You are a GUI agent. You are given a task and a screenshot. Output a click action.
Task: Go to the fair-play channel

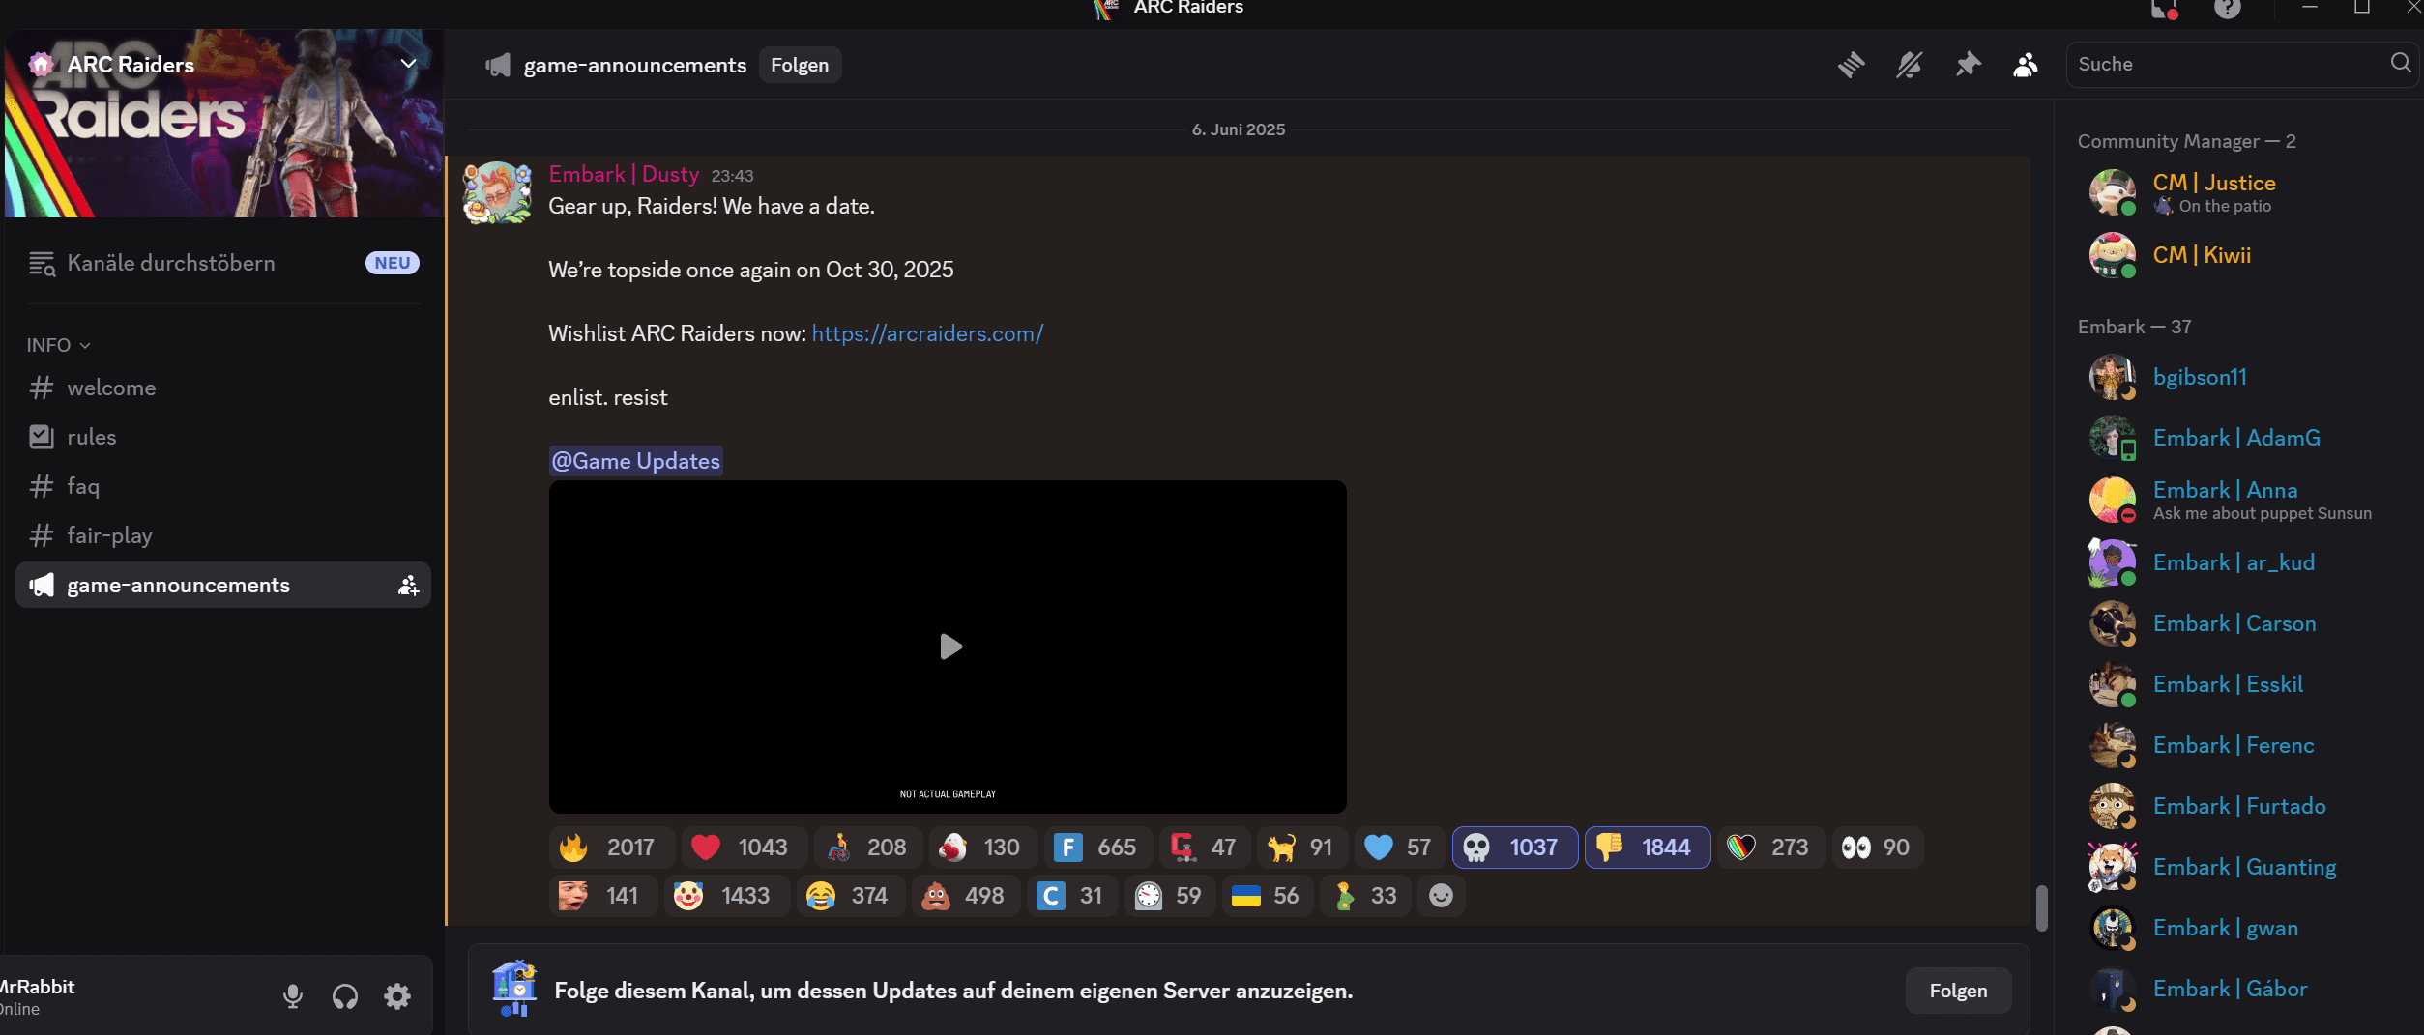(x=223, y=535)
